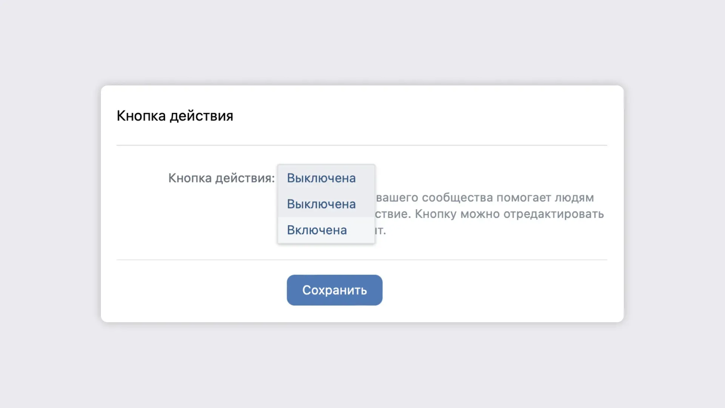The height and width of the screenshot is (408, 725).
Task: Click the "Кнопка действия" dialog title
Action: point(175,116)
